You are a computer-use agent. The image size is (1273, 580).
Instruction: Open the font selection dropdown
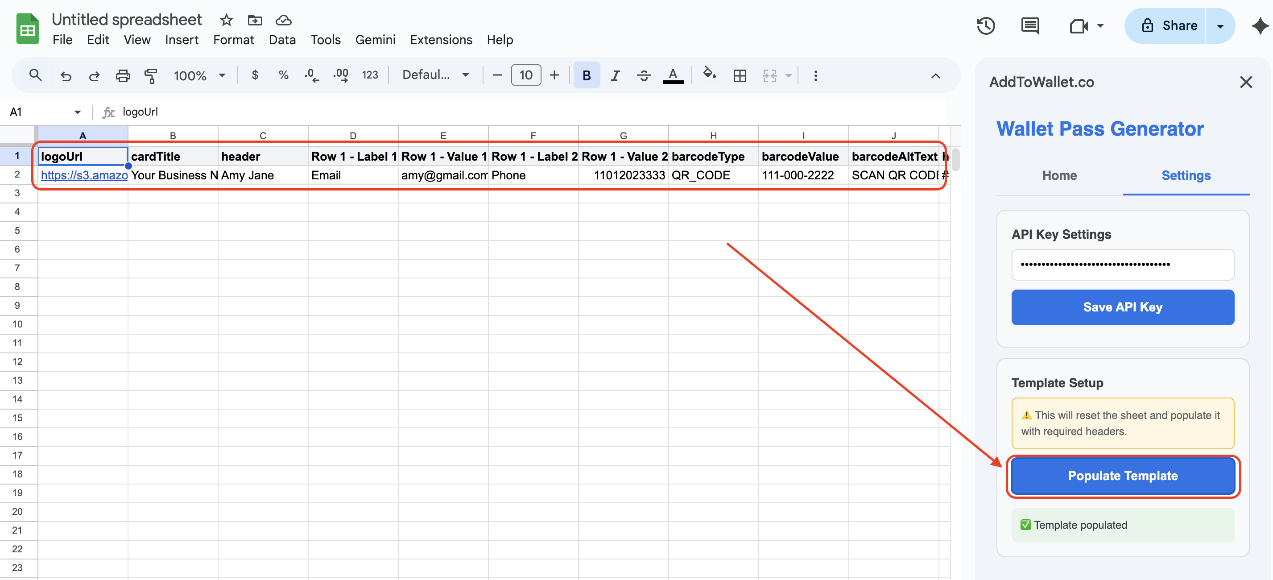[x=435, y=75]
